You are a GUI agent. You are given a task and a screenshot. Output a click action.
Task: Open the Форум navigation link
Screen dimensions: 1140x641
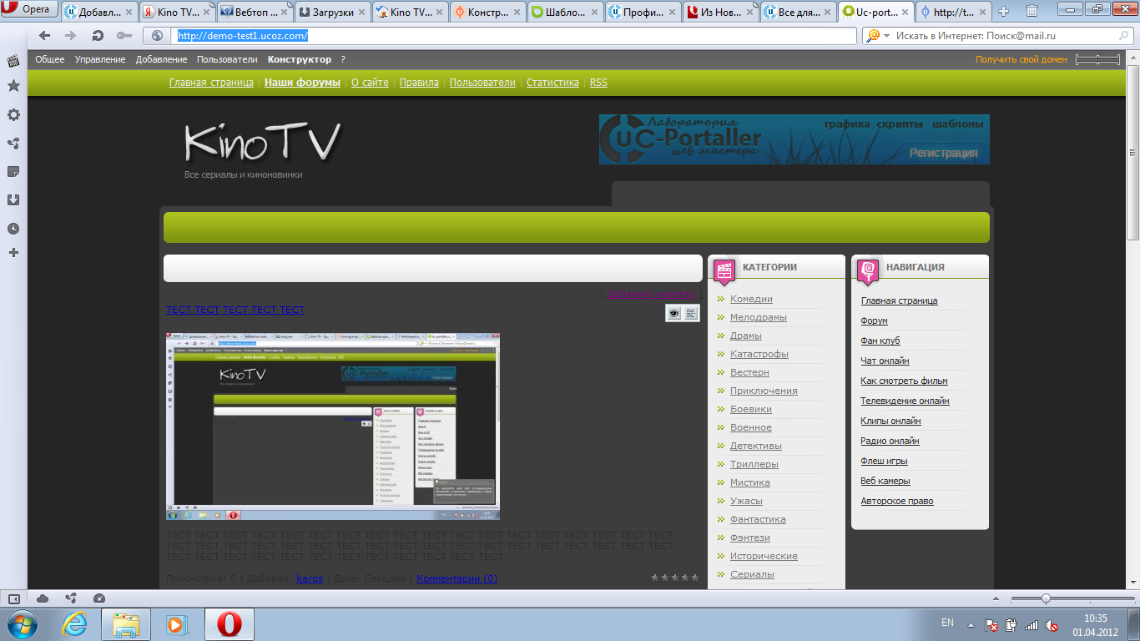click(x=874, y=320)
